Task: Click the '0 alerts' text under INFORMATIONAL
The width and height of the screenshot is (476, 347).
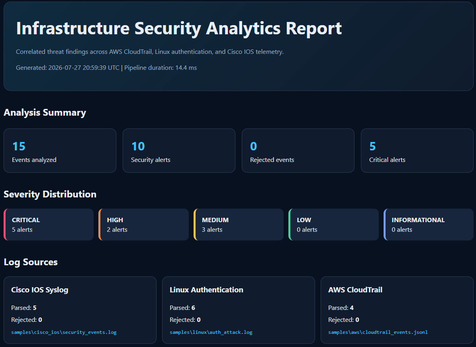Action: click(x=402, y=230)
